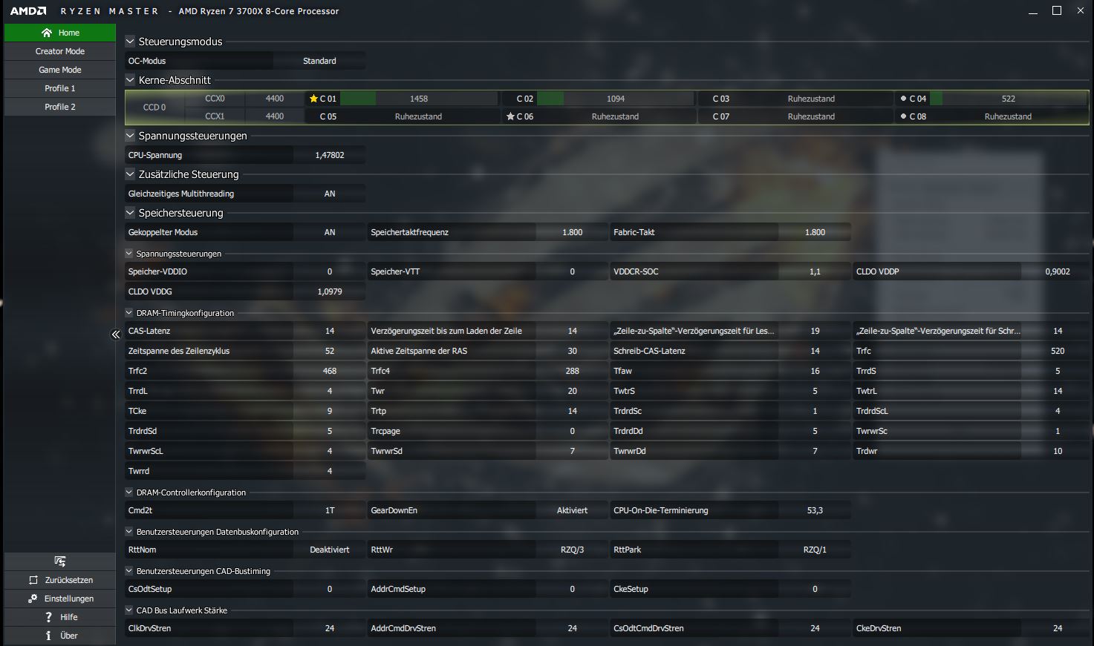Open the Hilfe help page
The image size is (1094, 646).
tap(60, 617)
